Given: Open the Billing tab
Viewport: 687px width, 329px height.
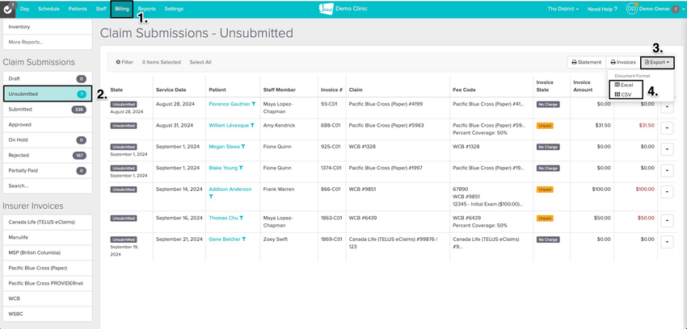Looking at the screenshot, I should point(122,9).
